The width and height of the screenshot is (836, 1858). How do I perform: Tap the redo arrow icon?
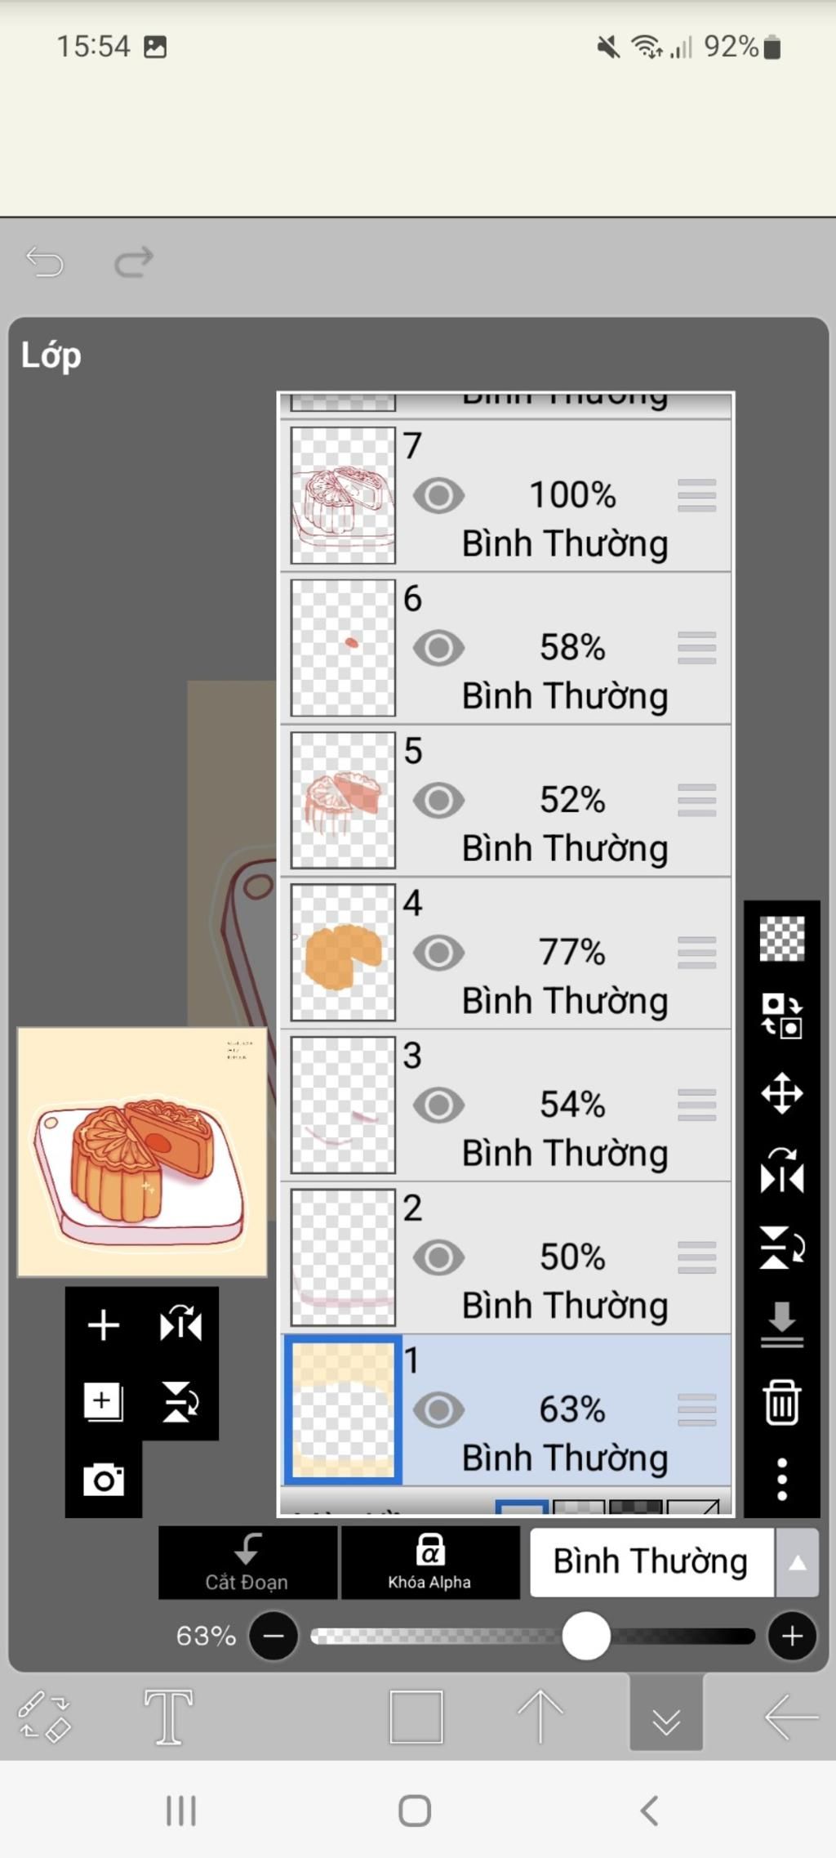134,262
